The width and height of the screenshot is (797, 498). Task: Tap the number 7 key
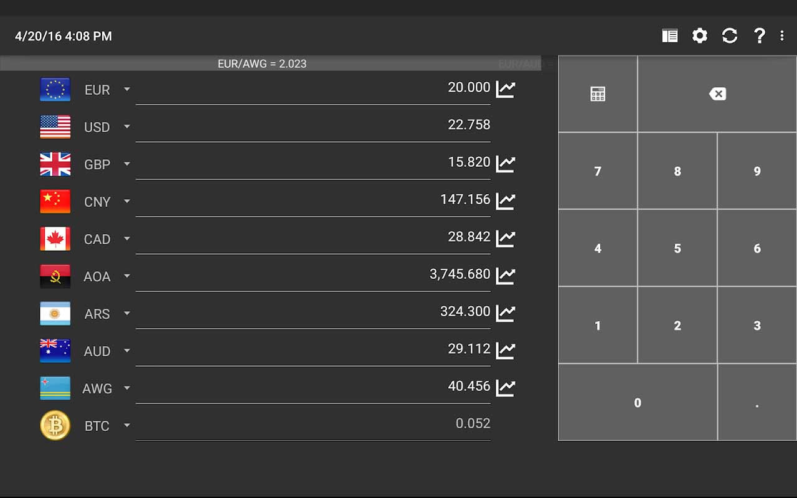[598, 171]
